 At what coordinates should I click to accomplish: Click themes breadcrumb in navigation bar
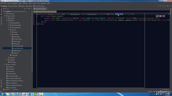(21, 6)
